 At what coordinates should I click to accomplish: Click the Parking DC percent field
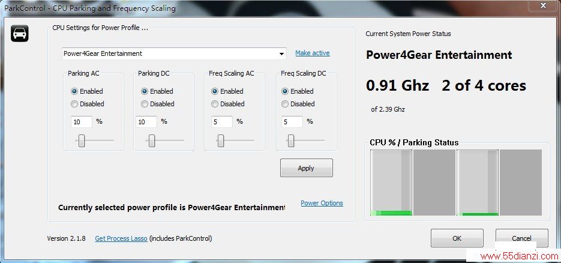pyautogui.click(x=146, y=122)
